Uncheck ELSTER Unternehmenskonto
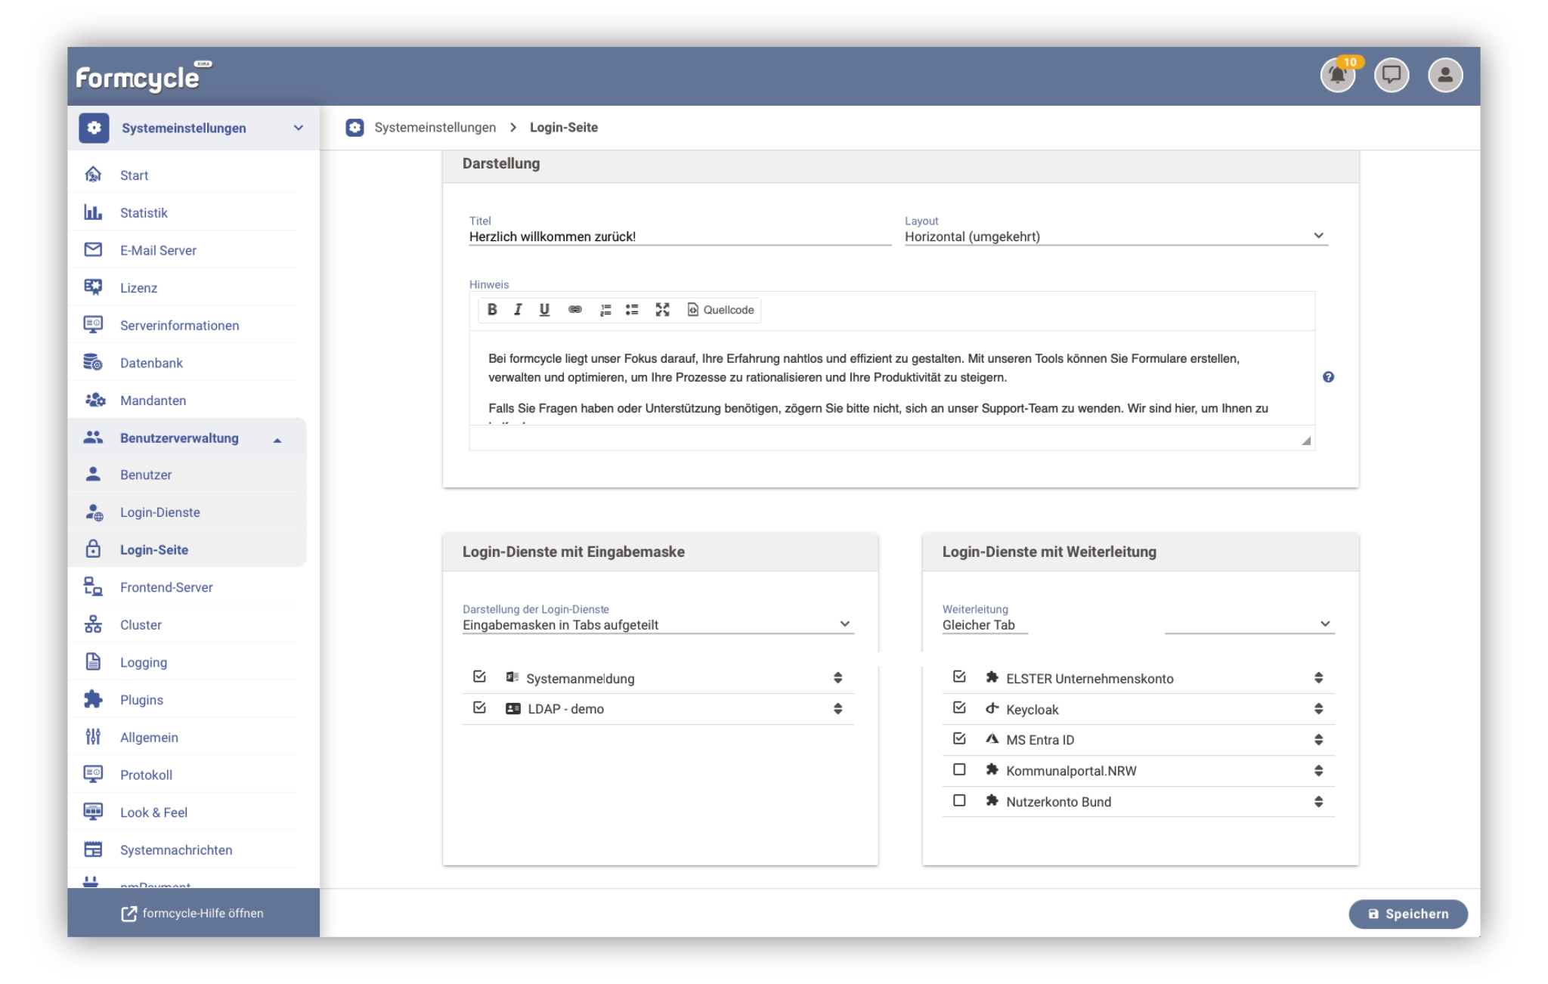The width and height of the screenshot is (1548, 984). (x=959, y=676)
